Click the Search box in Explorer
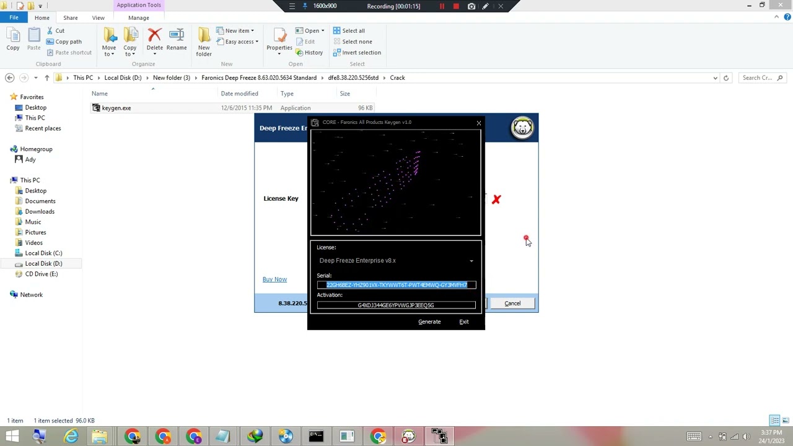The width and height of the screenshot is (793, 446). pos(762,77)
